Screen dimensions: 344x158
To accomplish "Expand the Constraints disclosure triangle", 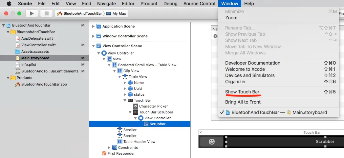I will pyautogui.click(x=109, y=148).
